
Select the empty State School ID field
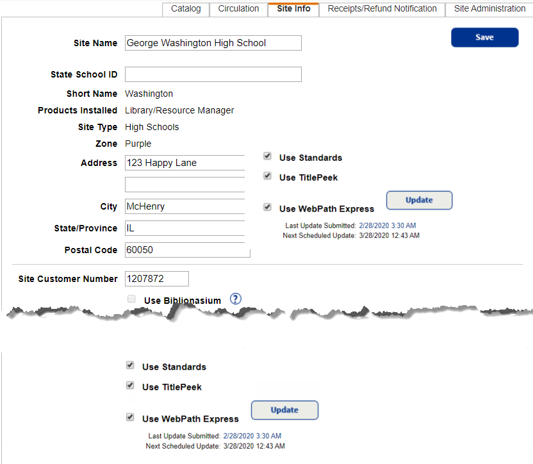coord(213,74)
